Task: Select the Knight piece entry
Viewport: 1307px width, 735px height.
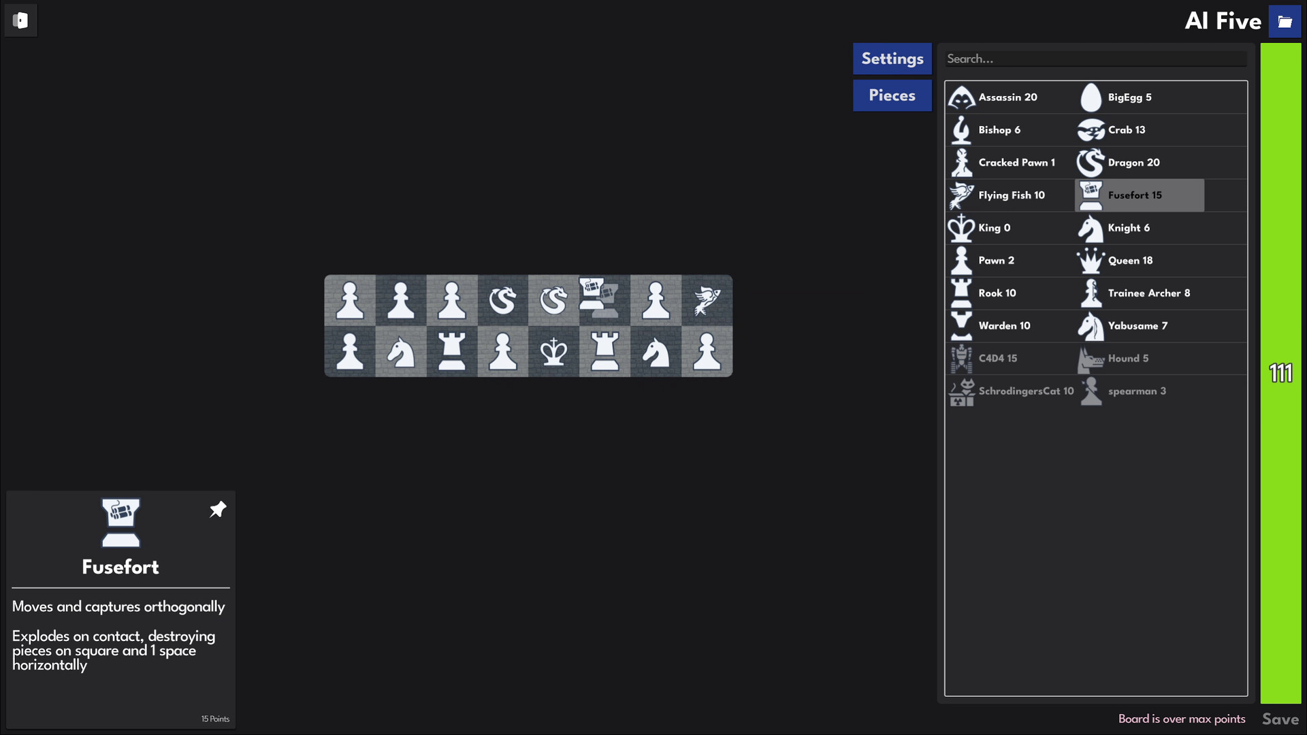Action: click(1128, 228)
